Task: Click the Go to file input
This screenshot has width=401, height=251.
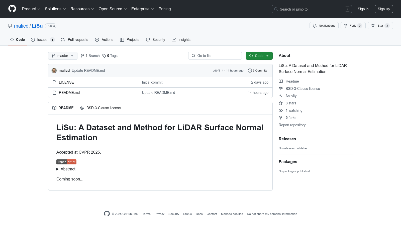Action: click(215, 56)
